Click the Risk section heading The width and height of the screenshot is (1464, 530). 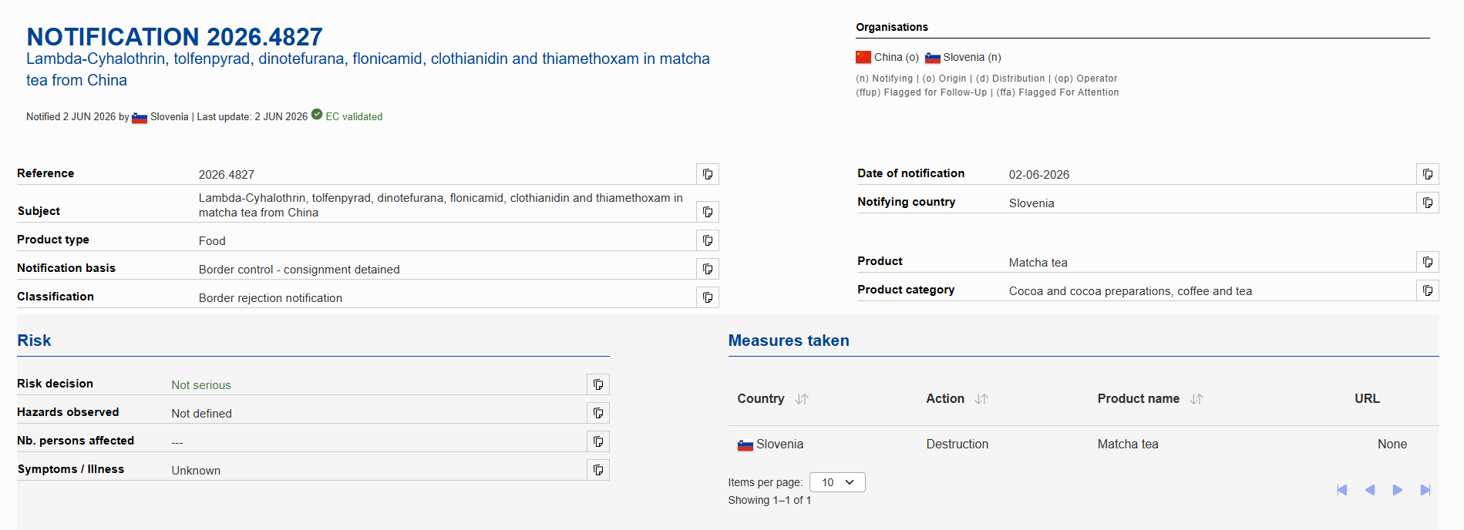tap(34, 340)
